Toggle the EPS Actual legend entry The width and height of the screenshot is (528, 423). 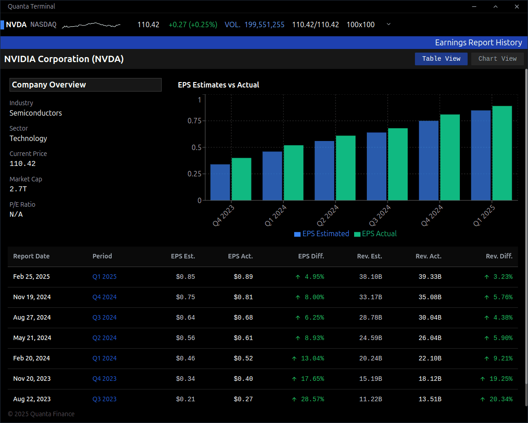coord(375,233)
